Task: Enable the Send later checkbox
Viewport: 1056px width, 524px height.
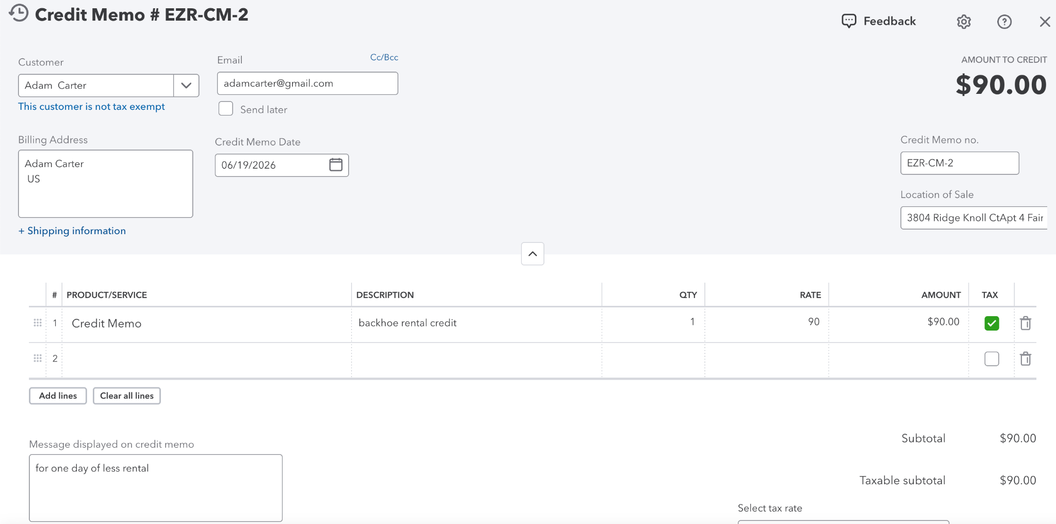Action: pos(226,109)
